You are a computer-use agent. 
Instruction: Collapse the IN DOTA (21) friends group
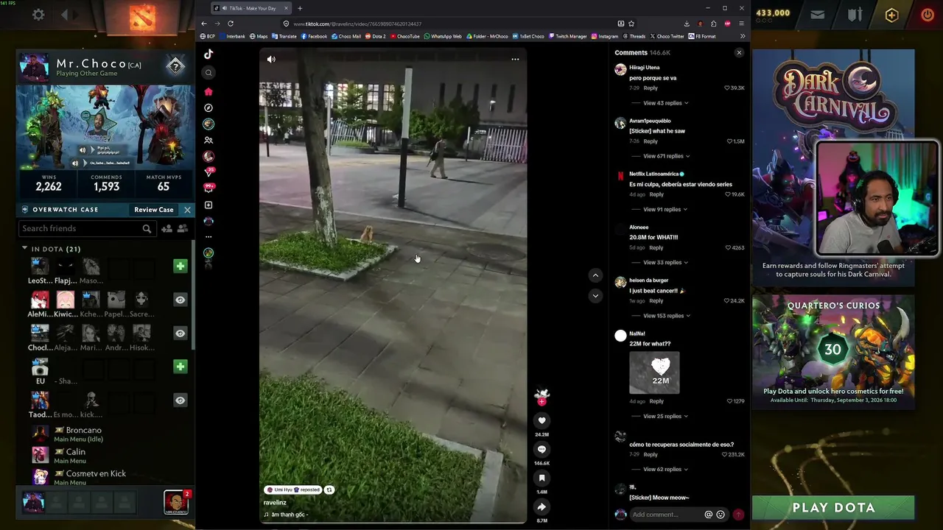pos(24,249)
